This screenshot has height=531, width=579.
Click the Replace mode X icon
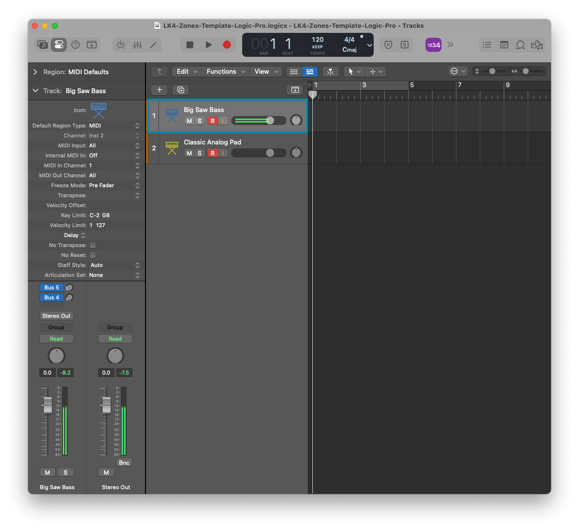pos(388,45)
